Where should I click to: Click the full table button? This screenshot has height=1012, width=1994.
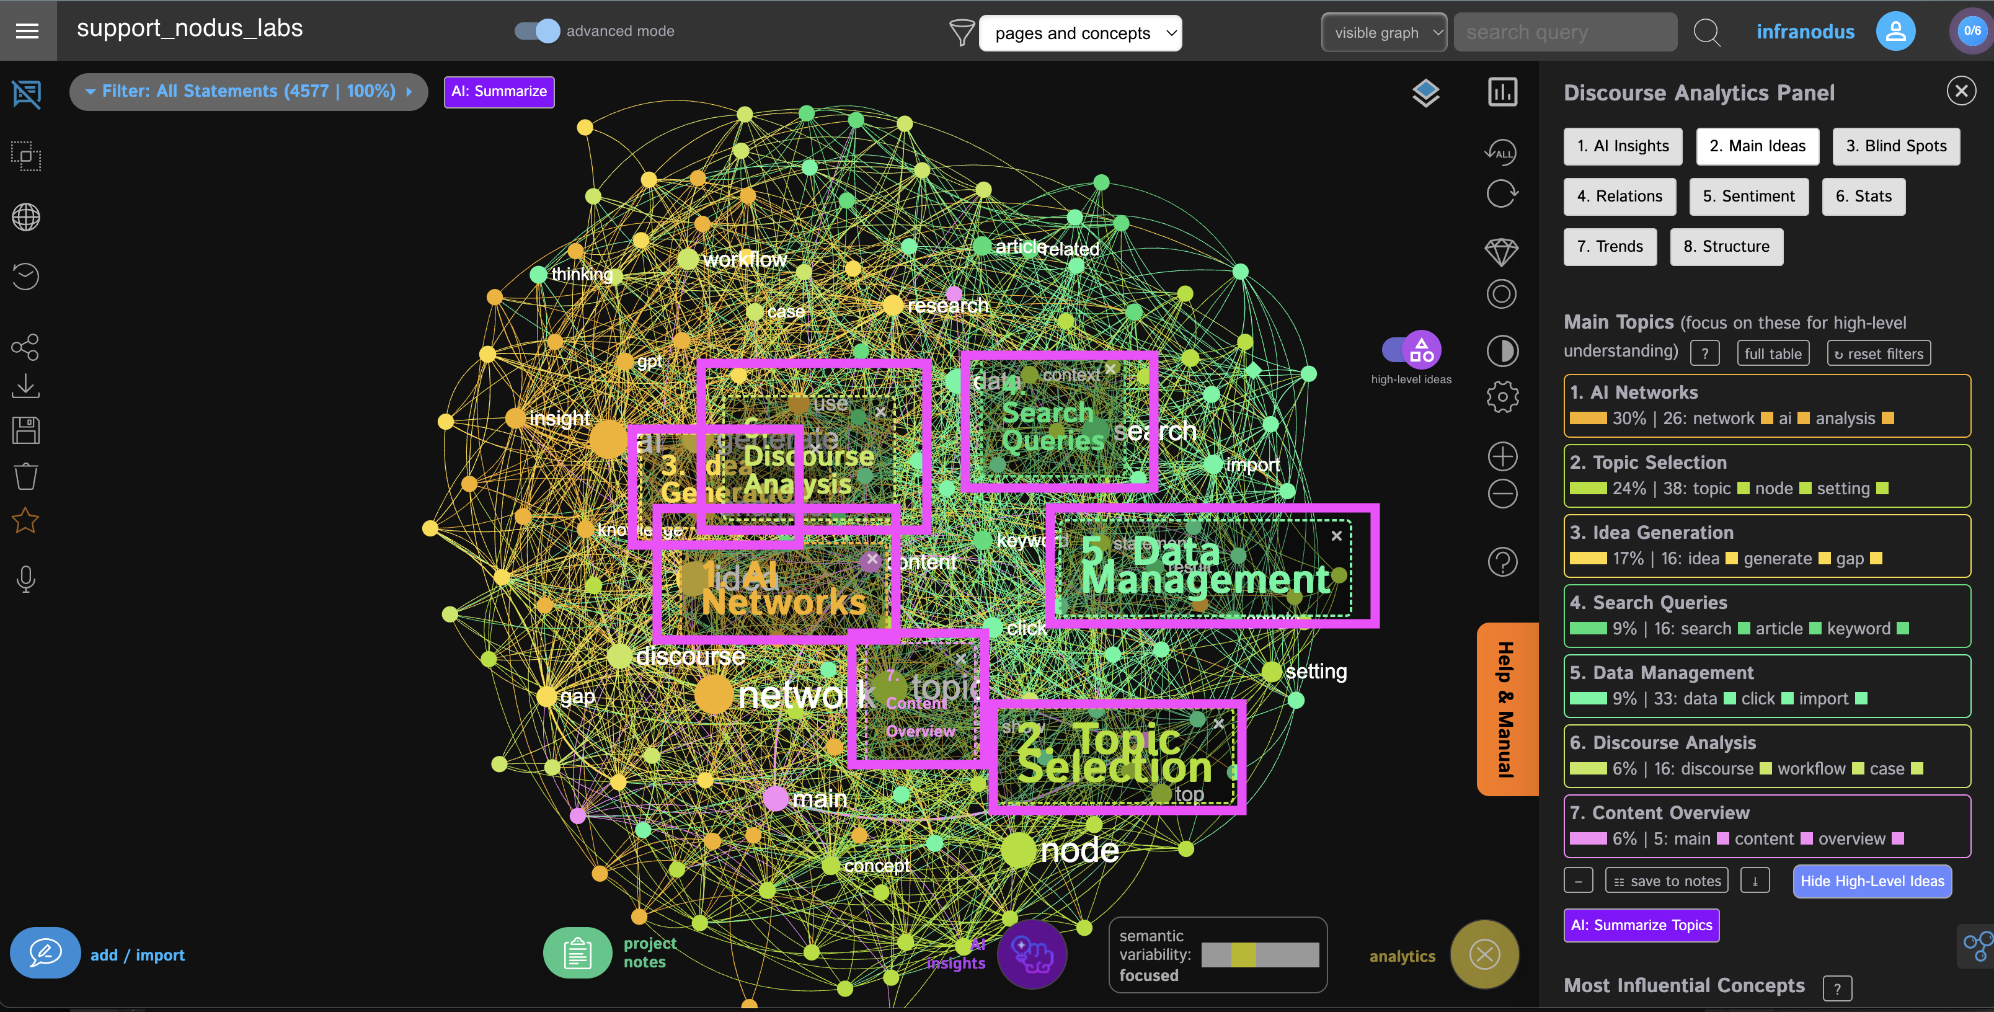(1773, 353)
